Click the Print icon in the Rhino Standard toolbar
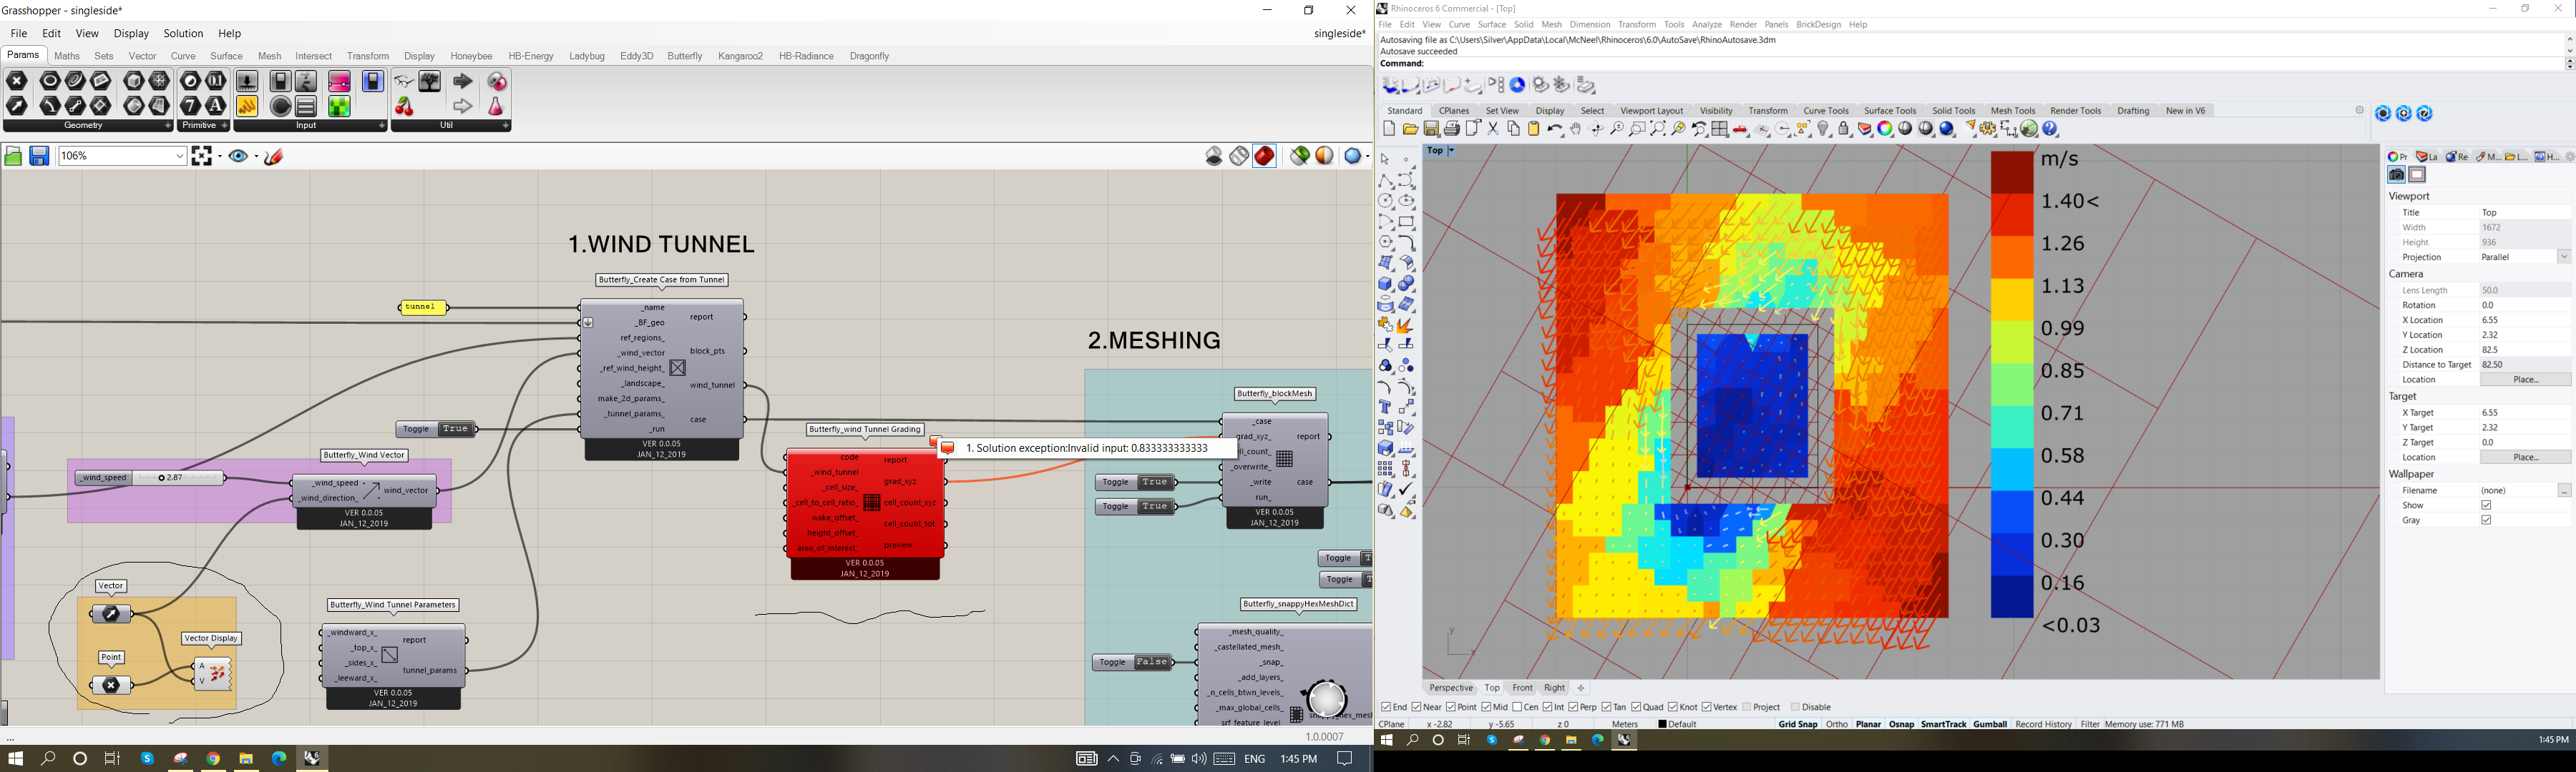Image resolution: width=2576 pixels, height=772 pixels. [1452, 129]
